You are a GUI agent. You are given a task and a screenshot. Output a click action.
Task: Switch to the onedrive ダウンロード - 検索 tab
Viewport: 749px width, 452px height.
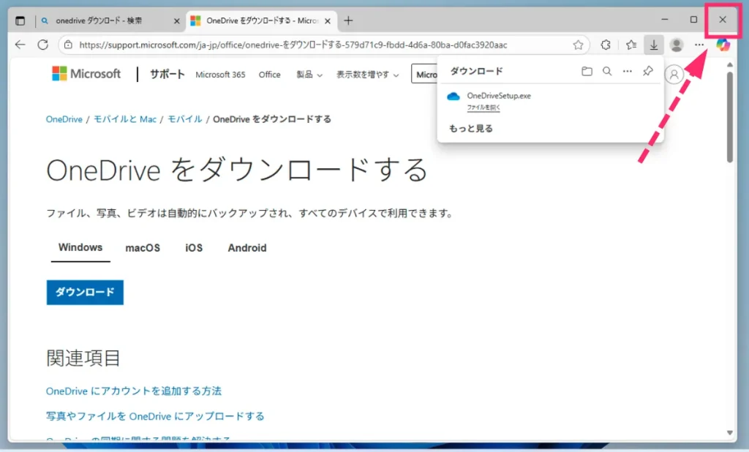coord(111,20)
